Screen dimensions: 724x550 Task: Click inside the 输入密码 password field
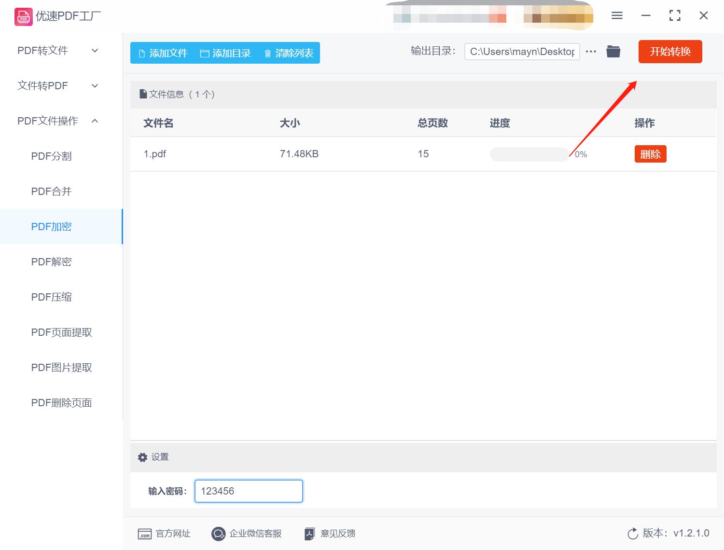pyautogui.click(x=248, y=491)
